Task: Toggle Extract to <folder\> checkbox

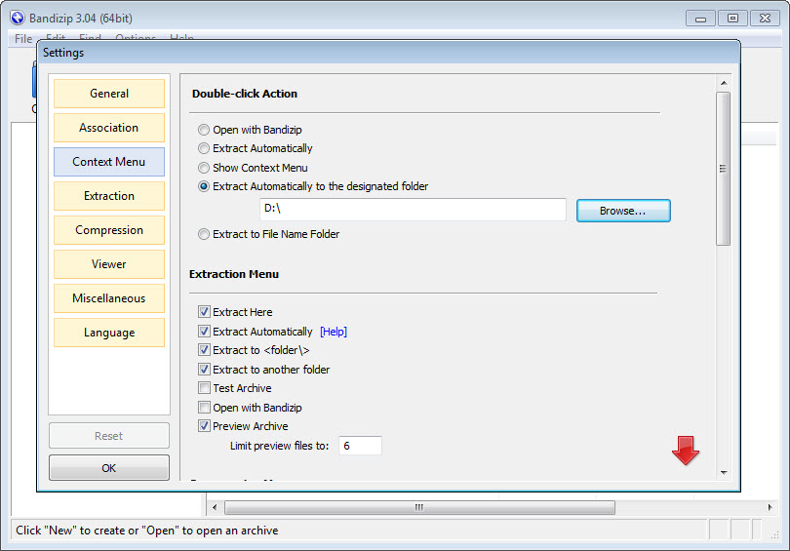Action: point(204,350)
